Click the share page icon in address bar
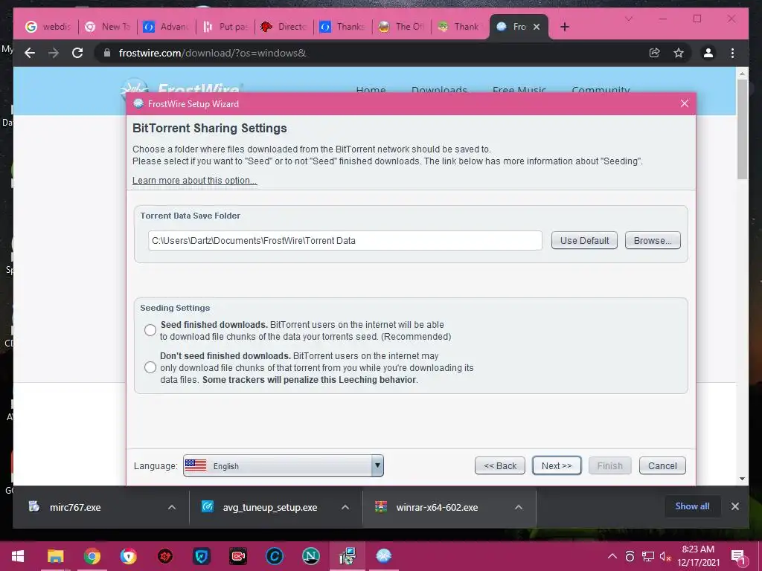The height and width of the screenshot is (571, 762). click(x=655, y=53)
